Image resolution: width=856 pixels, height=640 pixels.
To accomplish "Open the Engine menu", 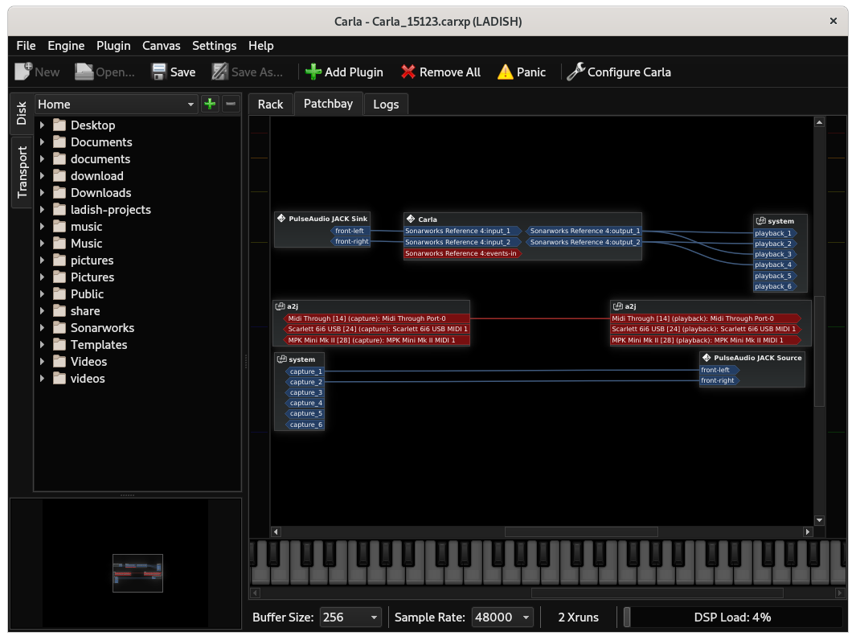I will (x=66, y=45).
